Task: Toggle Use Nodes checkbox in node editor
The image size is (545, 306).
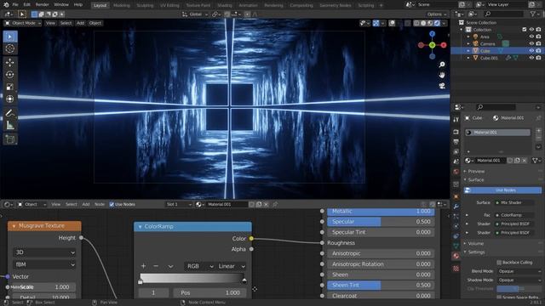Action: click(x=112, y=204)
